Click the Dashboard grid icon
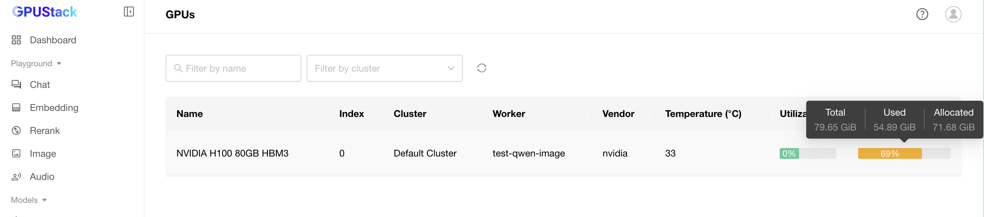Screen dimensions: 984x217 (x=16, y=40)
